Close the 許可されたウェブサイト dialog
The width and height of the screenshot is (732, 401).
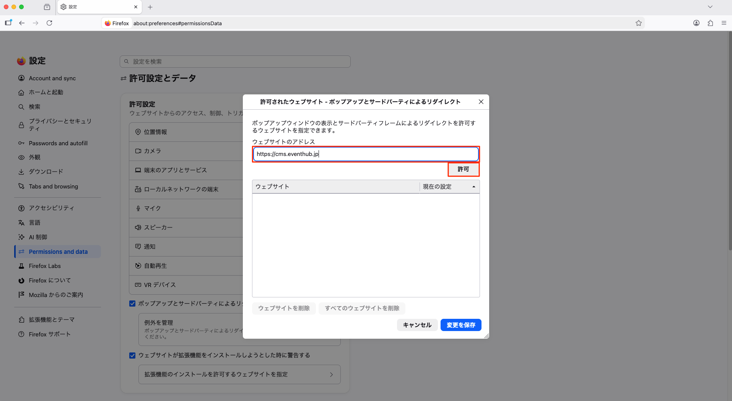coord(481,102)
